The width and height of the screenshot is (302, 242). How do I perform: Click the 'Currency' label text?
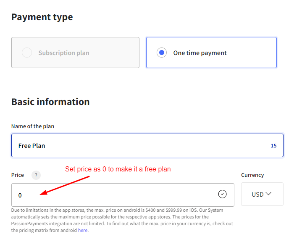click(x=252, y=175)
